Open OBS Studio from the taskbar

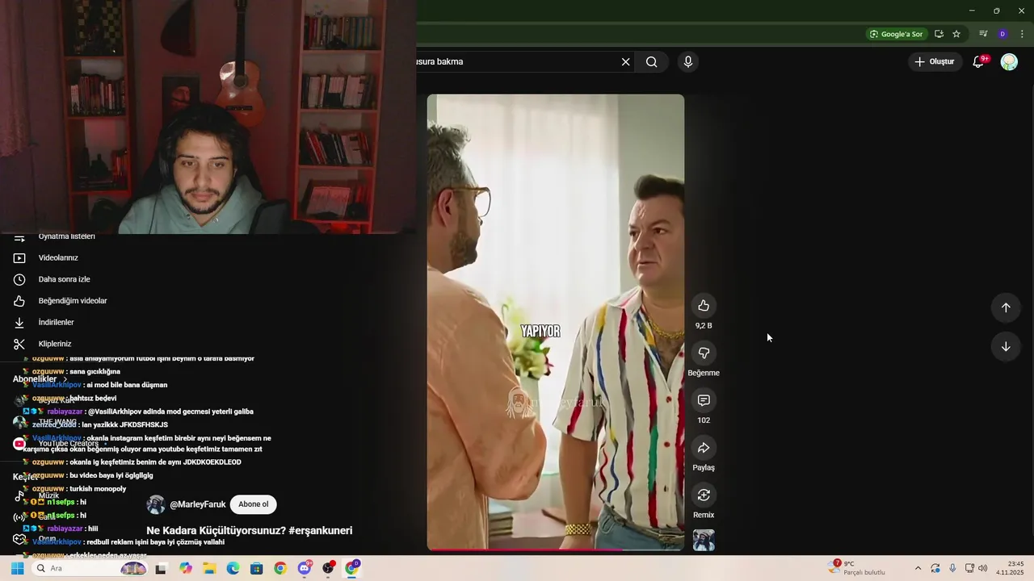(329, 568)
